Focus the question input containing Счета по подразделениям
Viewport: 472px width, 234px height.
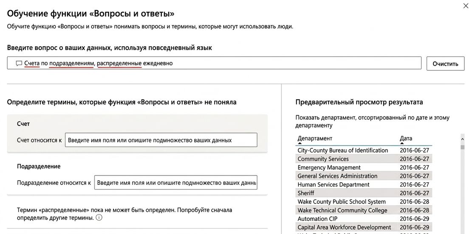(214, 63)
